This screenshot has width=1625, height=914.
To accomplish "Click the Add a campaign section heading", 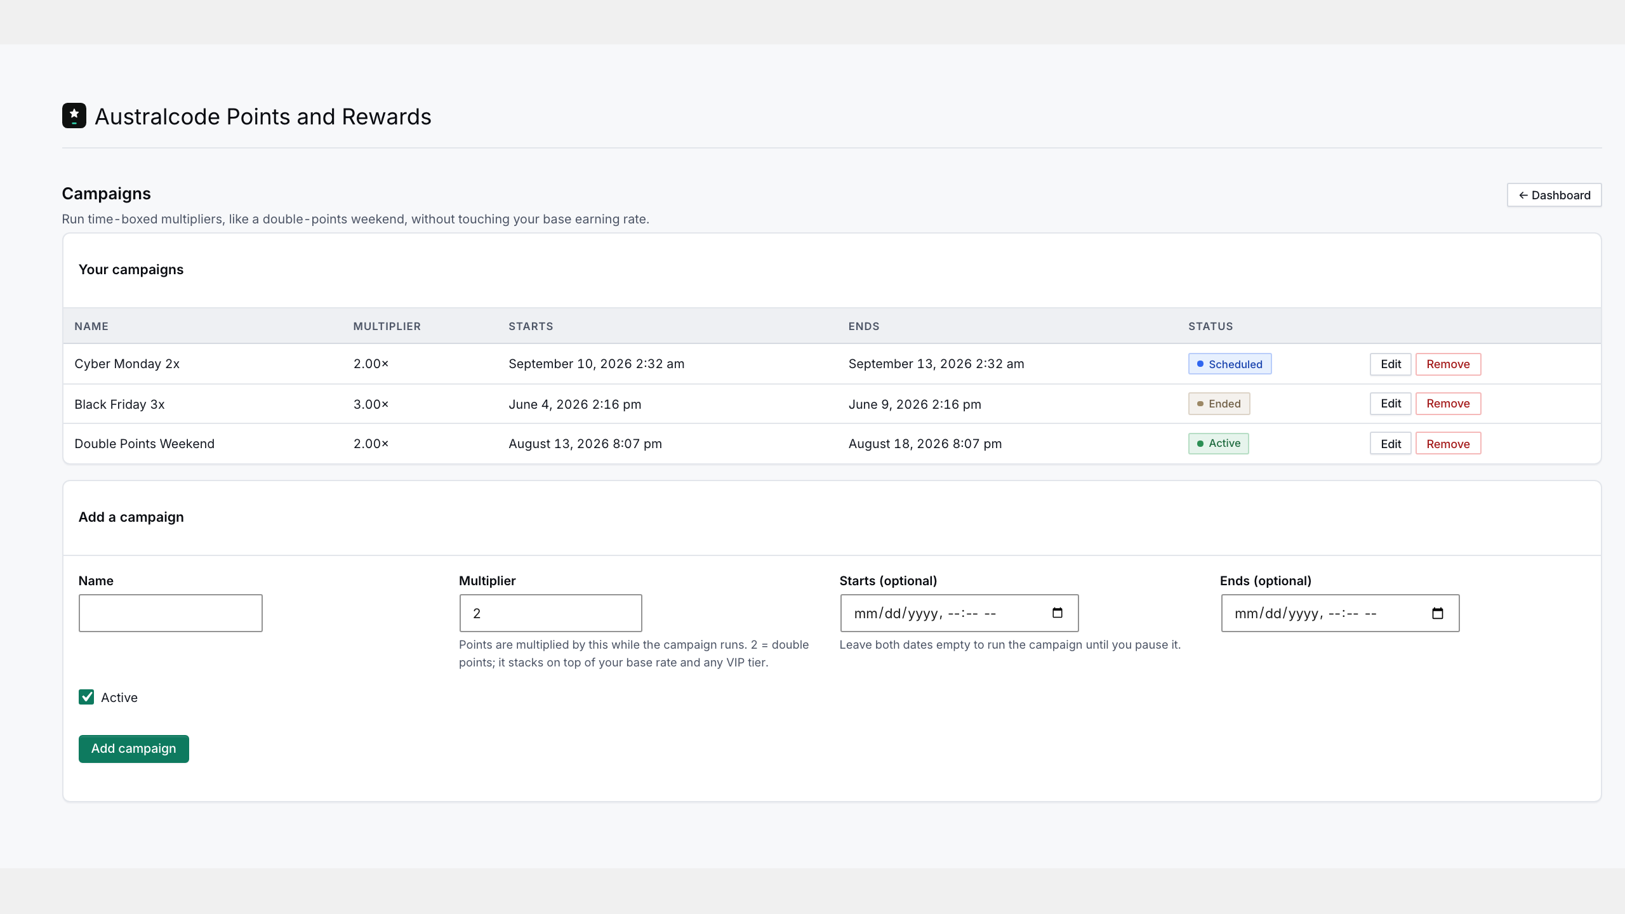I will pos(131,517).
